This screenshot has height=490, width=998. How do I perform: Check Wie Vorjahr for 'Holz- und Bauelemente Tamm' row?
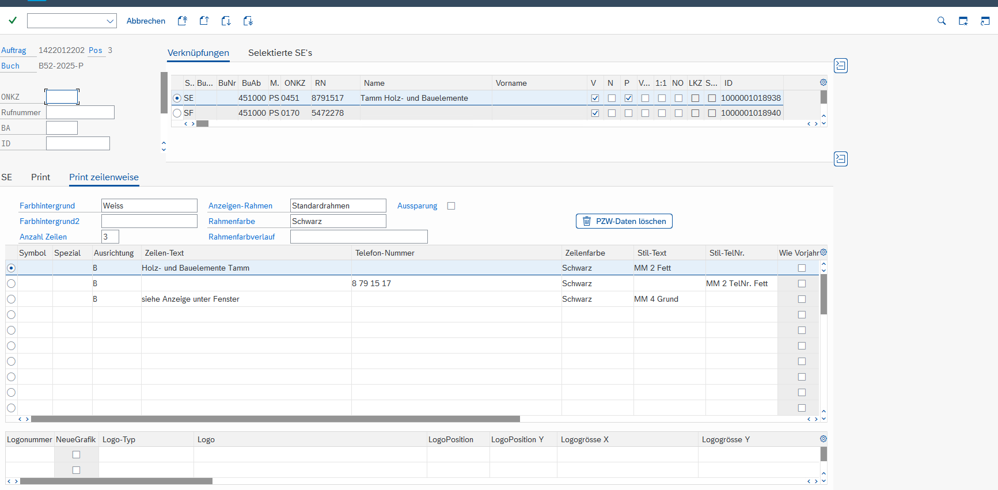802,268
